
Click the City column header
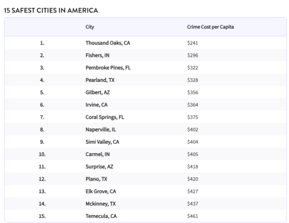(90, 27)
